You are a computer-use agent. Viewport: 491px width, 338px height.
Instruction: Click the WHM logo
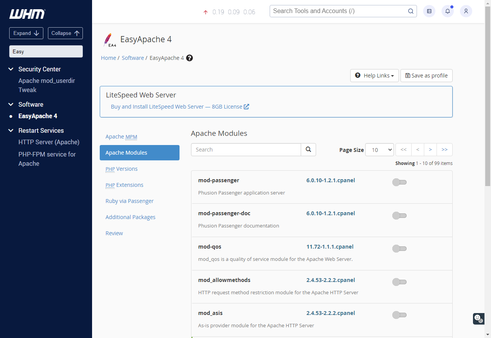tap(27, 14)
